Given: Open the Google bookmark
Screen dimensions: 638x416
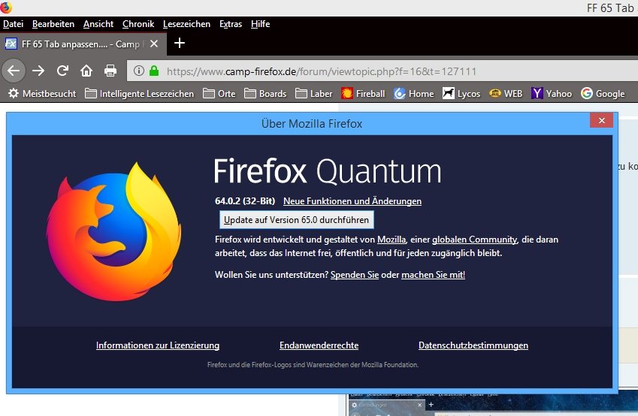Looking at the screenshot, I should (x=603, y=94).
